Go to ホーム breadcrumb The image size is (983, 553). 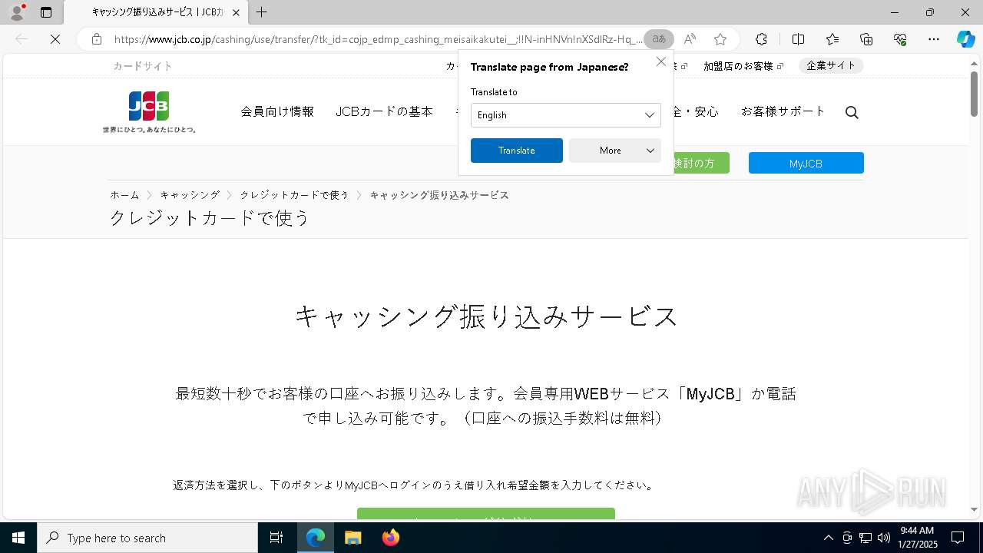[124, 195]
